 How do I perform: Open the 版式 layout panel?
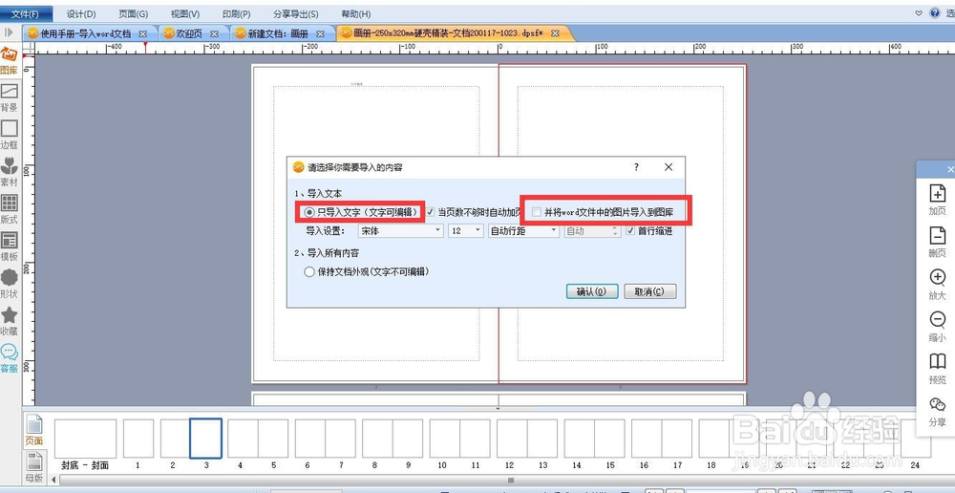click(10, 209)
